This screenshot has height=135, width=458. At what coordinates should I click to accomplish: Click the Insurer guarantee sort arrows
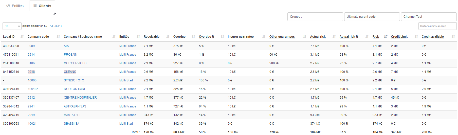pos(264,37)
